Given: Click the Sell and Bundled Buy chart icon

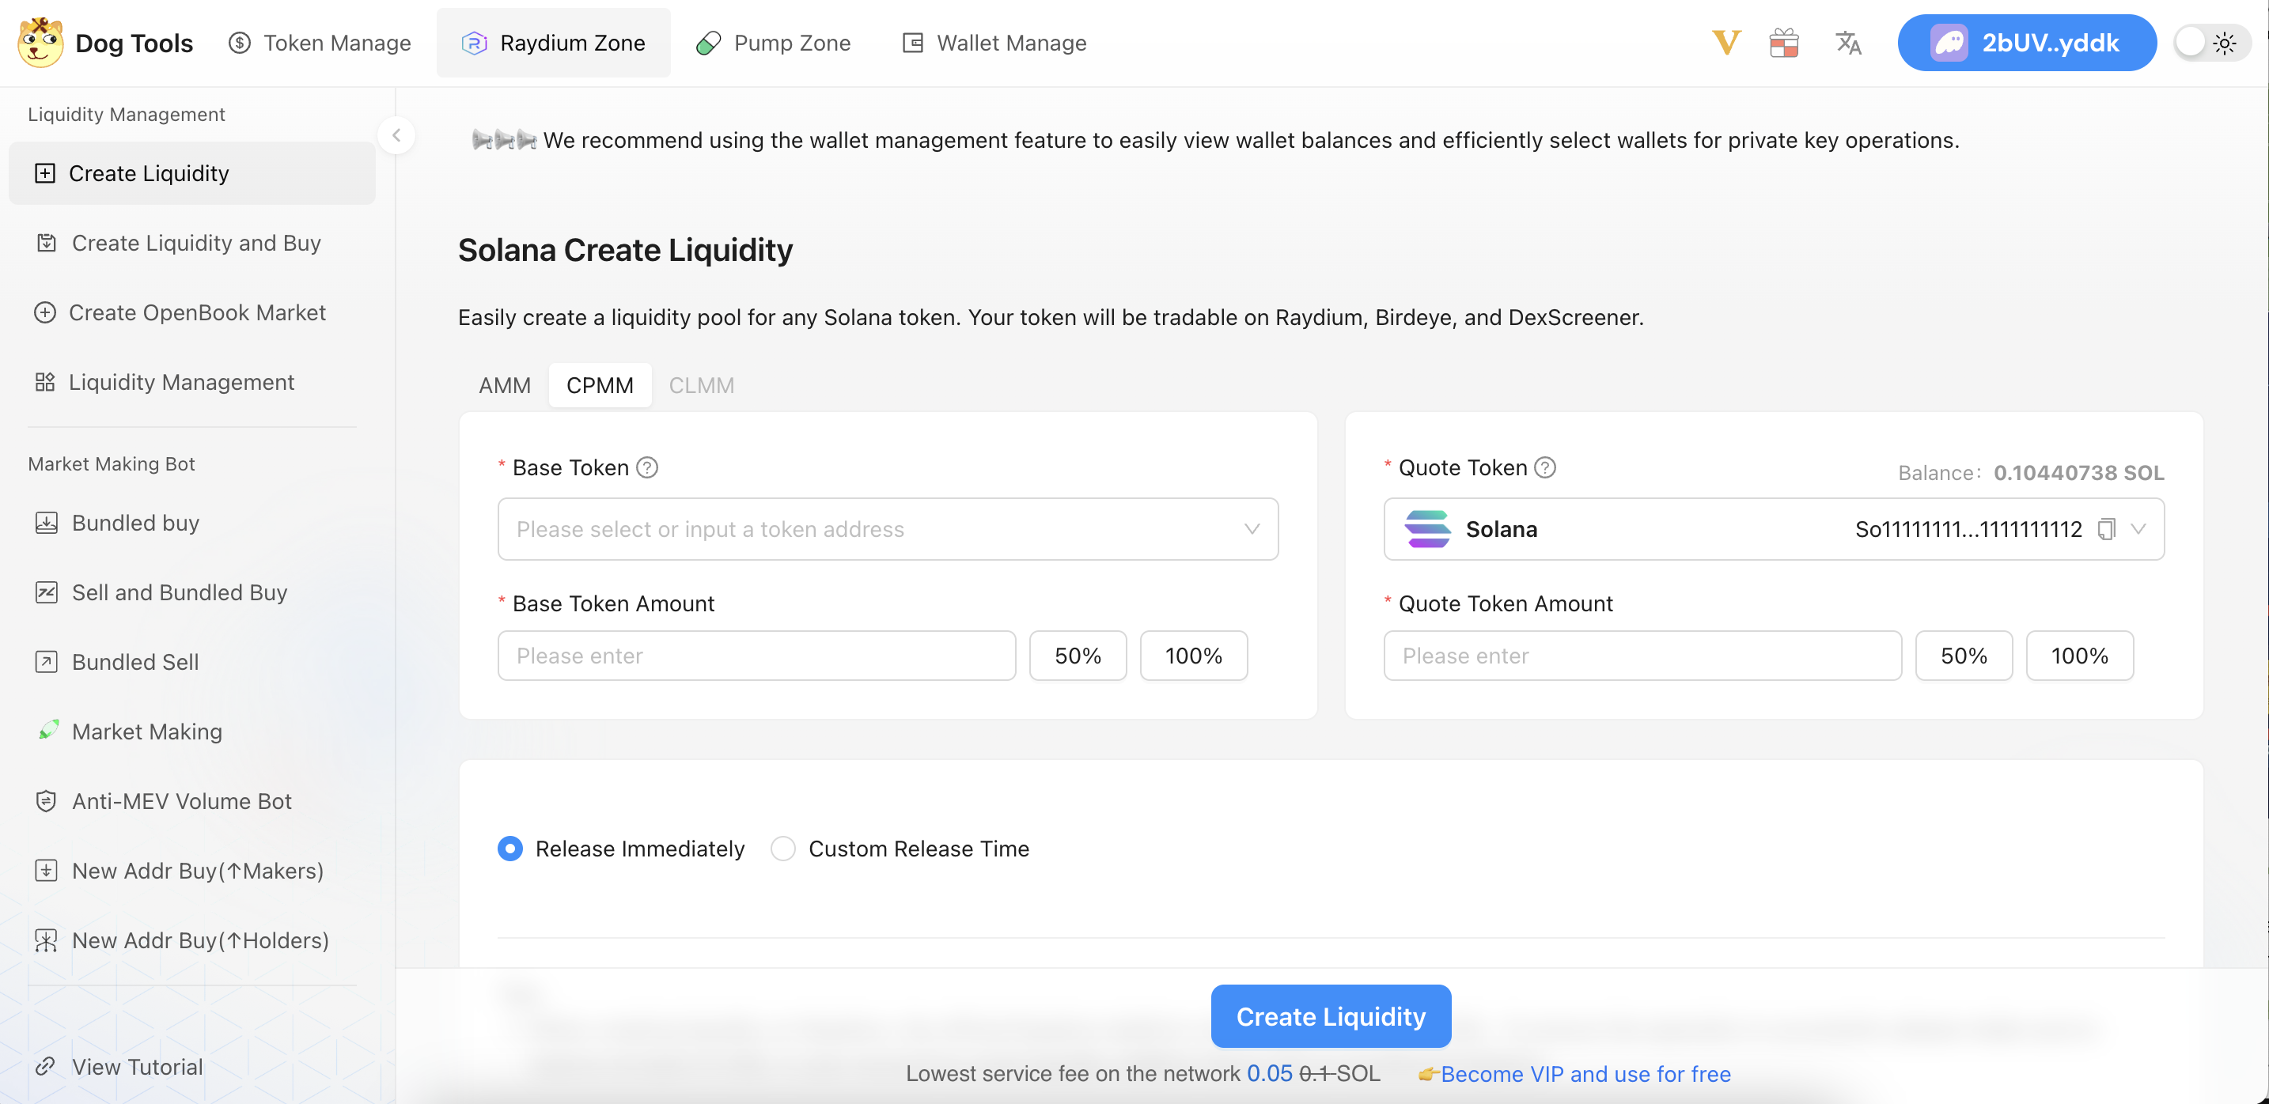Looking at the screenshot, I should (47, 592).
